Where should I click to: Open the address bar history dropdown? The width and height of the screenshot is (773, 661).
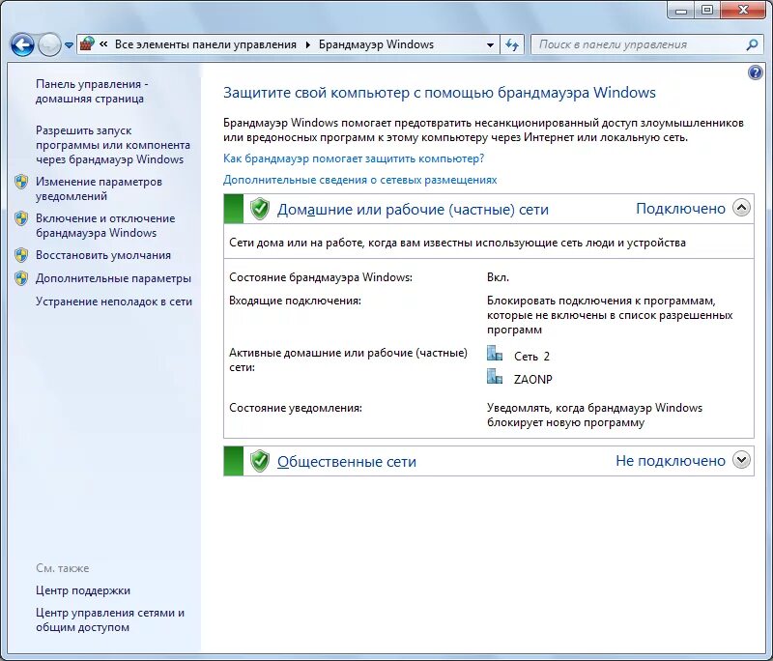coord(490,44)
